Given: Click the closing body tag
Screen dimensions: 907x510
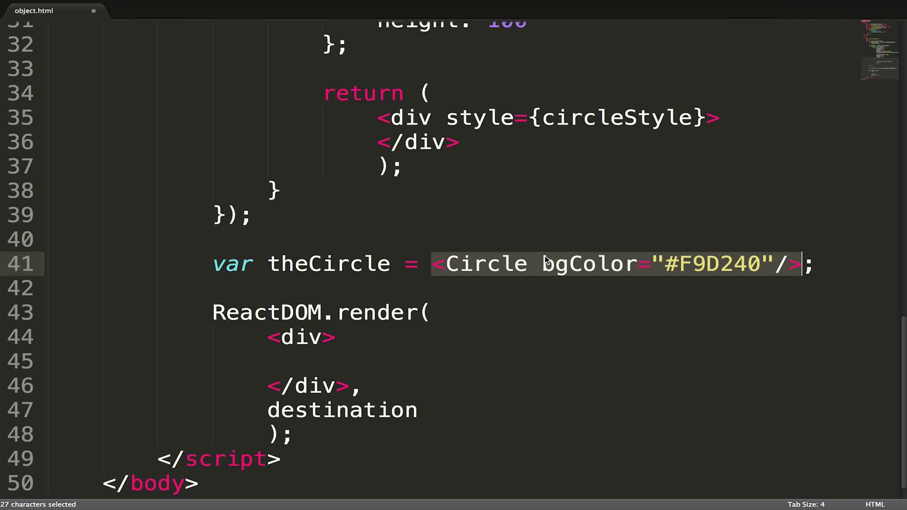Looking at the screenshot, I should click(150, 483).
